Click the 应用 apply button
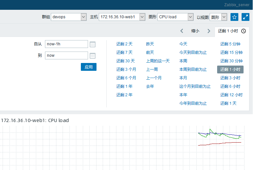Image resolution: width=253 pixels, height=170 pixels. (89, 67)
